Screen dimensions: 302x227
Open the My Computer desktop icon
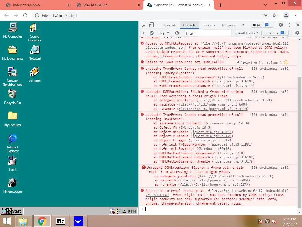click(x=12, y=30)
